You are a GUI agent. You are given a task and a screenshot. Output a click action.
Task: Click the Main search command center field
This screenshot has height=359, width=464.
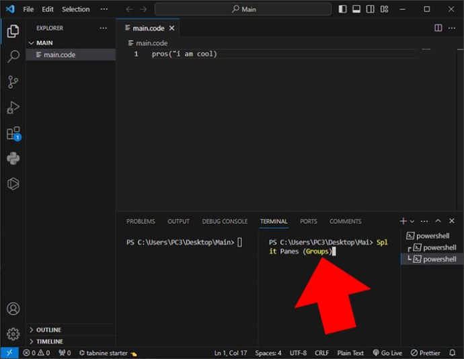click(243, 9)
